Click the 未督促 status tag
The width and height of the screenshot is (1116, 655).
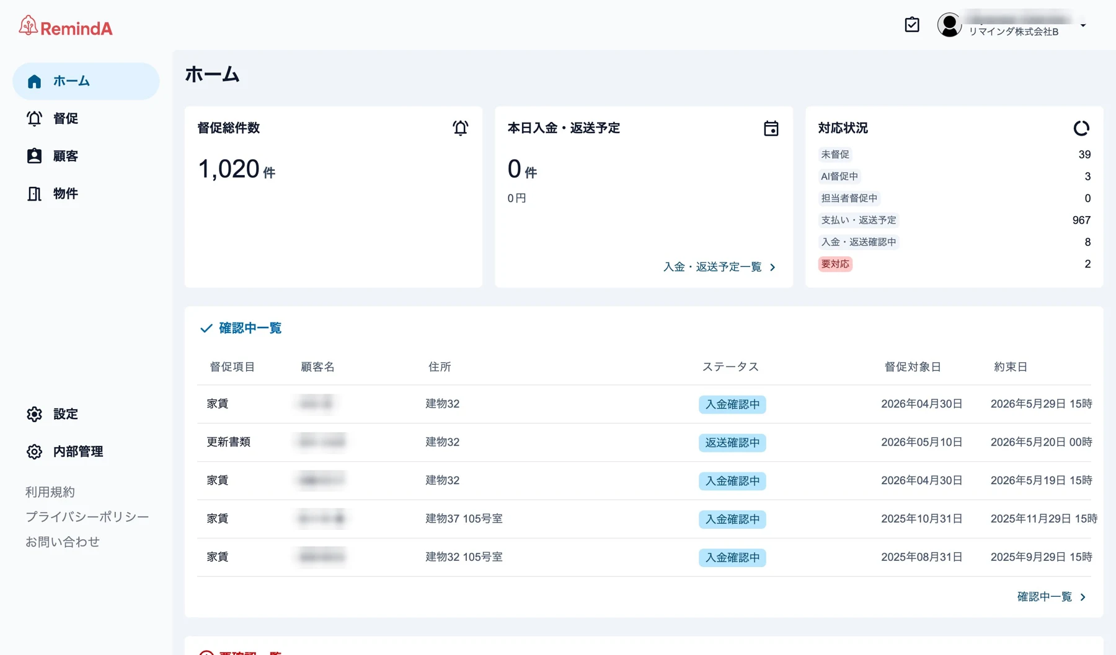pos(835,155)
